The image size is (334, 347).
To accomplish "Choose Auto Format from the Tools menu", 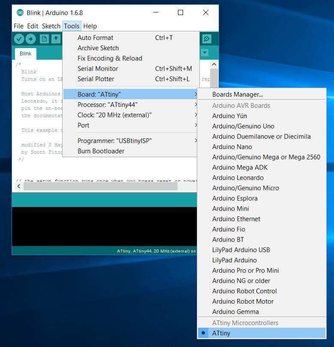I will (130, 38).
